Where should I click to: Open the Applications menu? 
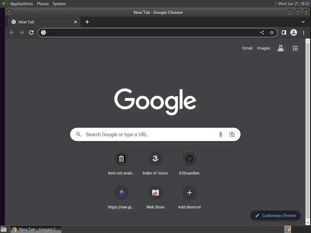22,4
